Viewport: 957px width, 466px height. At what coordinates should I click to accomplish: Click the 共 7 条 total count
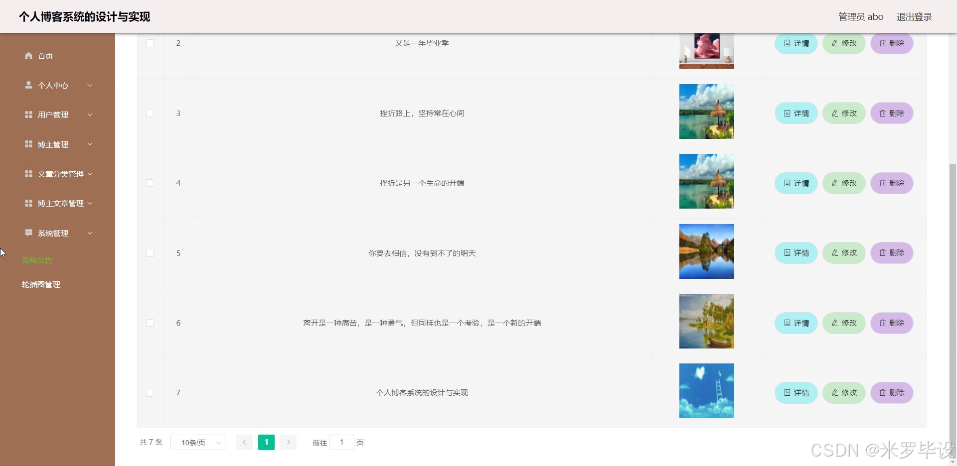pyautogui.click(x=151, y=442)
